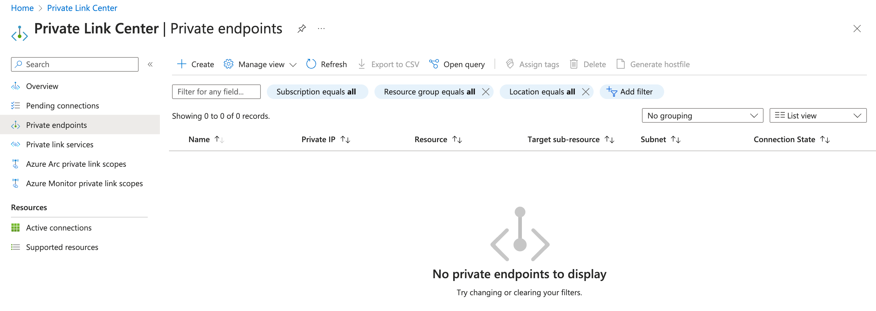Open the List view dropdown

[x=818, y=116]
